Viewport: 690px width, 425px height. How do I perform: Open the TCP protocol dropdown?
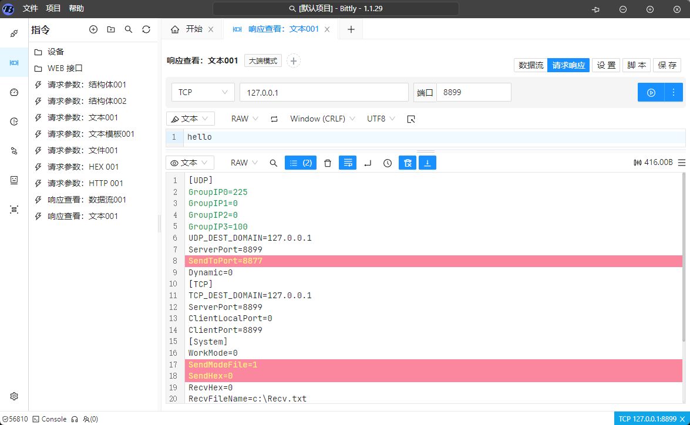click(x=203, y=92)
